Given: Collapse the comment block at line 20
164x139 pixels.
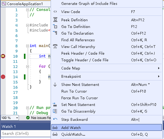Looking at the screenshot, I should [x=27, y=108].
